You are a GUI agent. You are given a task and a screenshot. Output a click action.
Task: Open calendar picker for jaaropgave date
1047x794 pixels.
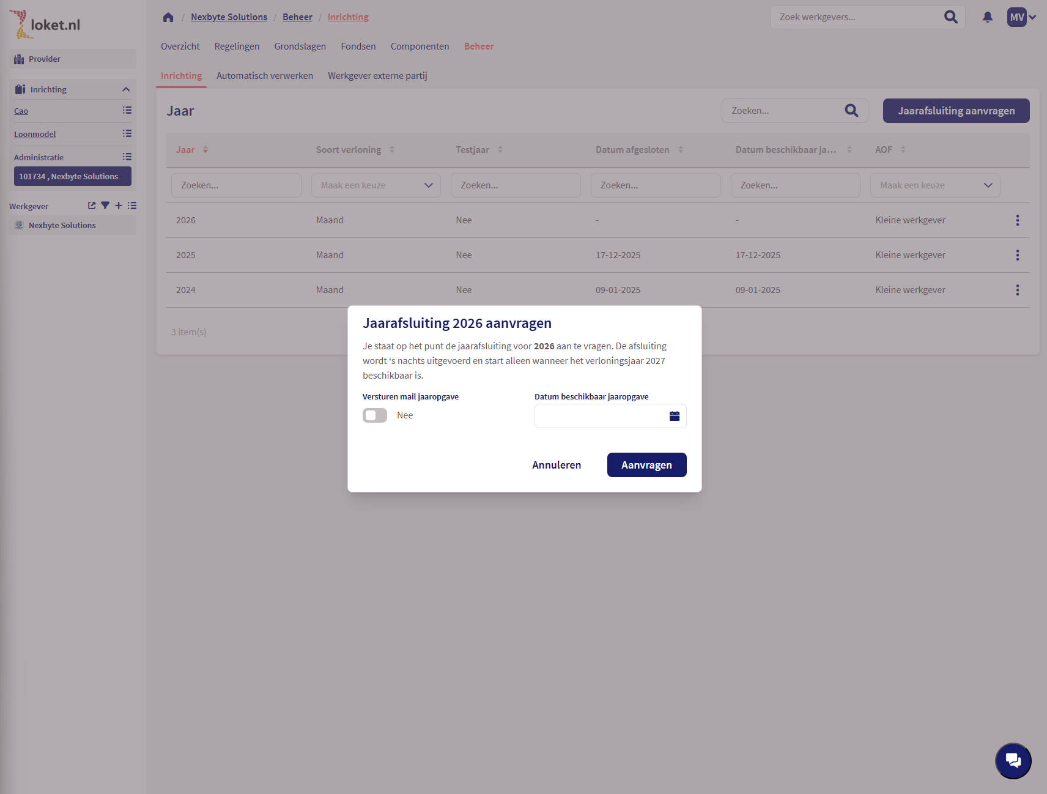click(x=674, y=416)
